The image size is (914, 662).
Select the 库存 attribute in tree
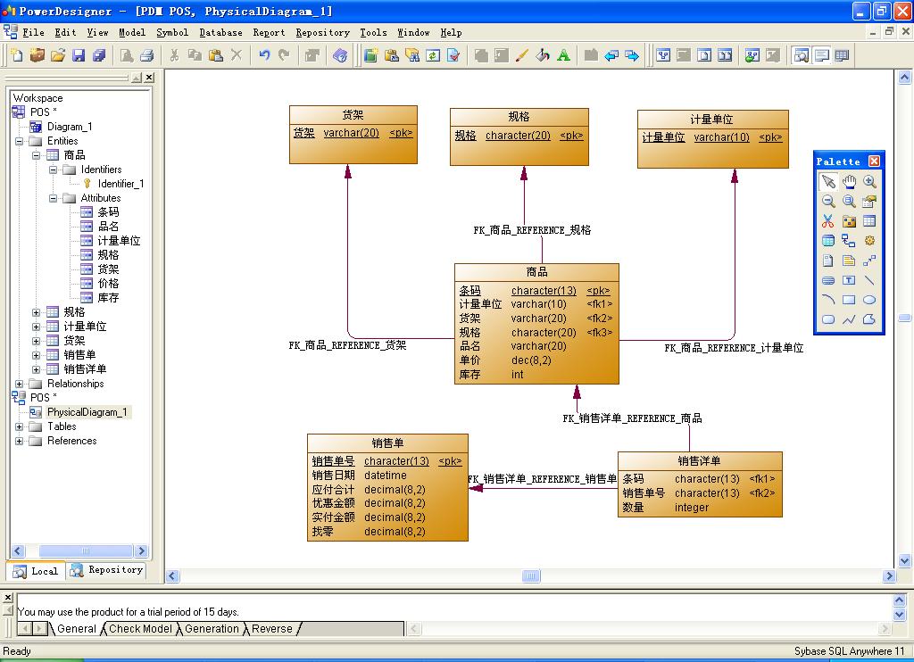click(108, 298)
